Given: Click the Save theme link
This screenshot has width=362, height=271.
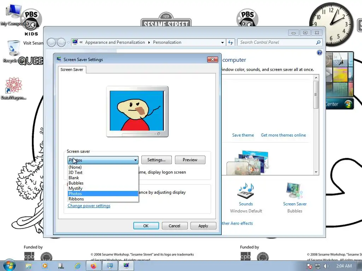Looking at the screenshot, I should pos(243,135).
